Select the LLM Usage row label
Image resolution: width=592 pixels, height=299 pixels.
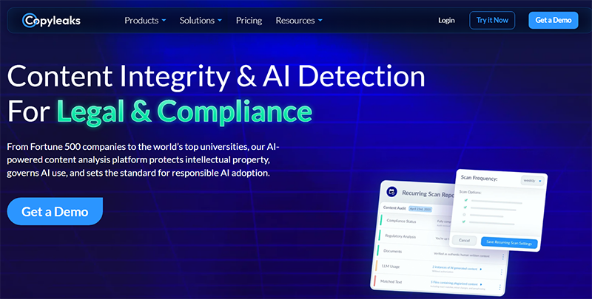pyautogui.click(x=391, y=266)
